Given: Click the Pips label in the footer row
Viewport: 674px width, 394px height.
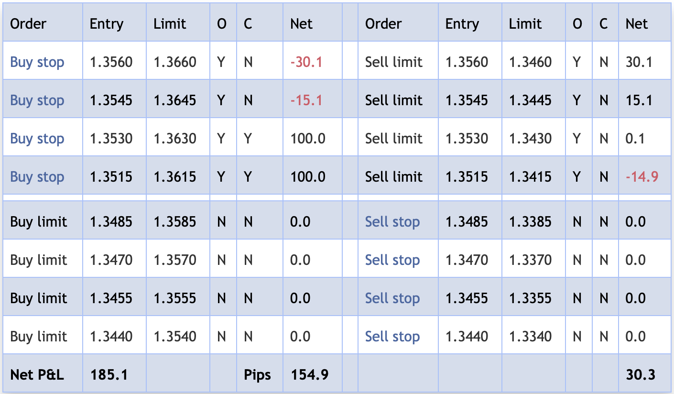Looking at the screenshot, I should [257, 374].
